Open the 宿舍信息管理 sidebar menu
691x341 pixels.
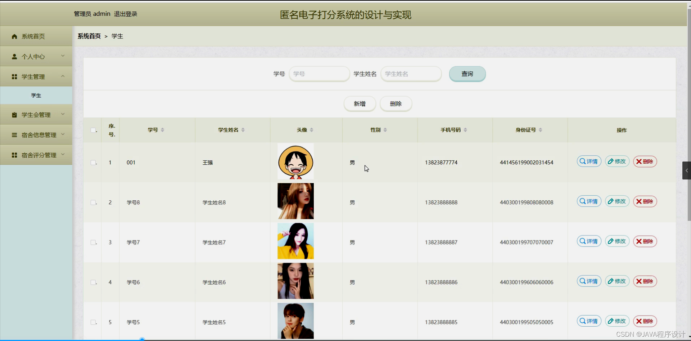pyautogui.click(x=36, y=135)
